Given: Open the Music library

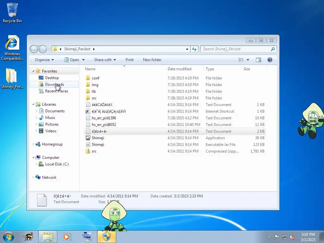Looking at the screenshot, I should 50,118.
